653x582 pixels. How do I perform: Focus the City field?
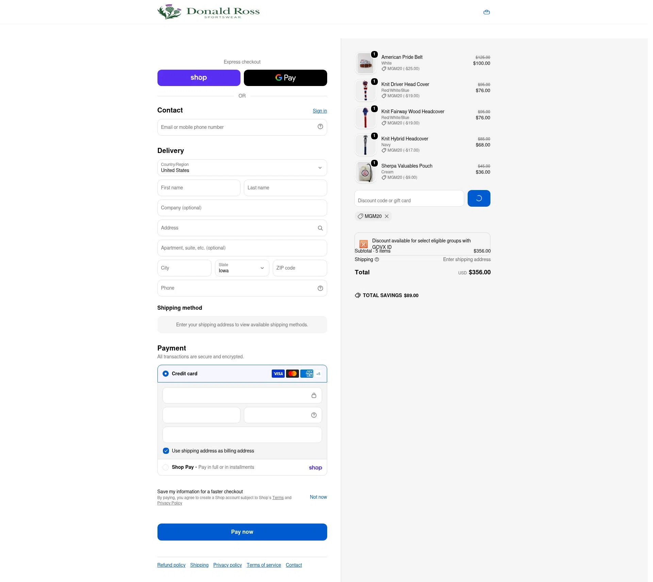tap(184, 268)
